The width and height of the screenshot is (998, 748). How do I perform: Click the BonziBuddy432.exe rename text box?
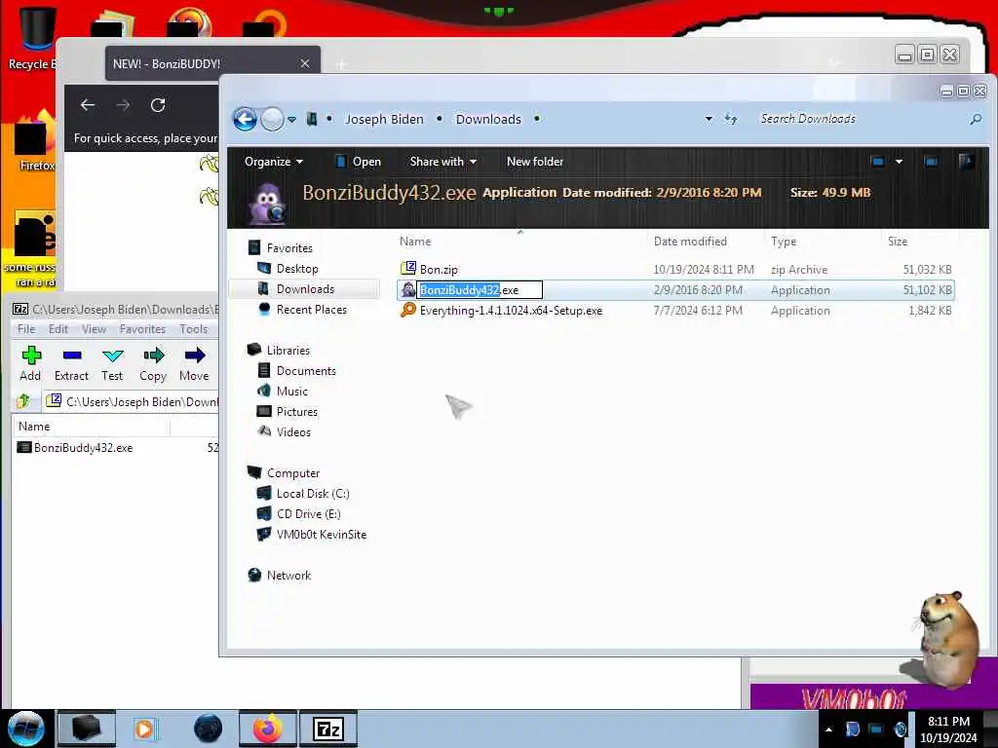[x=480, y=290]
